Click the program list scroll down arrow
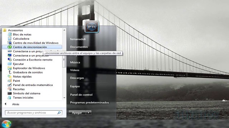 point(64,98)
